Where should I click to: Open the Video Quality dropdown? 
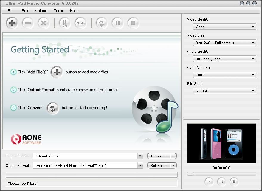click(x=224, y=27)
